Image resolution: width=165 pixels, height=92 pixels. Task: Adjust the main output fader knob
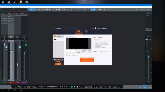(x=149, y=57)
